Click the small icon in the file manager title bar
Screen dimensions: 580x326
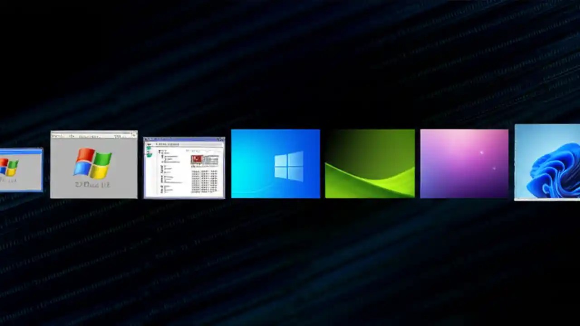[146, 139]
